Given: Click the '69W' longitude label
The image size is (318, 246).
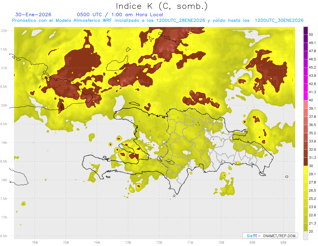Looking at the screenshot, I should click(x=252, y=243).
